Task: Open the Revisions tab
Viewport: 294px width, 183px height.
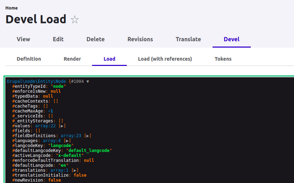Action: 140,39
